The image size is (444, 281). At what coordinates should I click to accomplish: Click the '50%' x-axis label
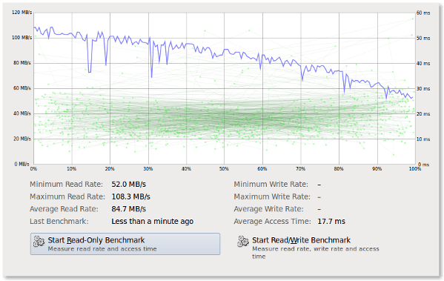(224, 169)
